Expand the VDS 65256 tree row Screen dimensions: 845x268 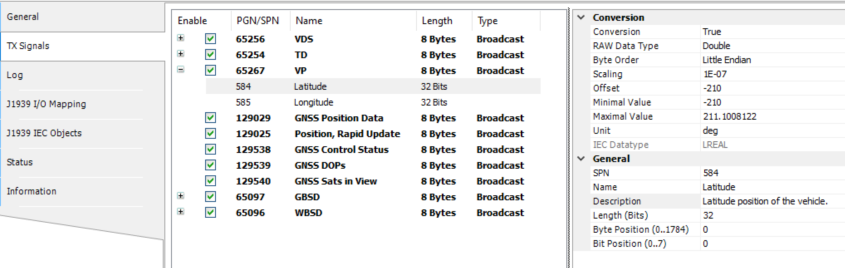point(181,38)
